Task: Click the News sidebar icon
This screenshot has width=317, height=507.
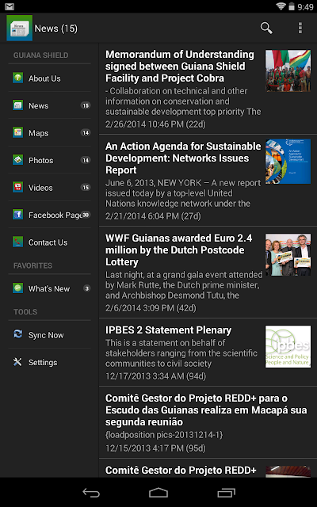Action: click(x=17, y=105)
